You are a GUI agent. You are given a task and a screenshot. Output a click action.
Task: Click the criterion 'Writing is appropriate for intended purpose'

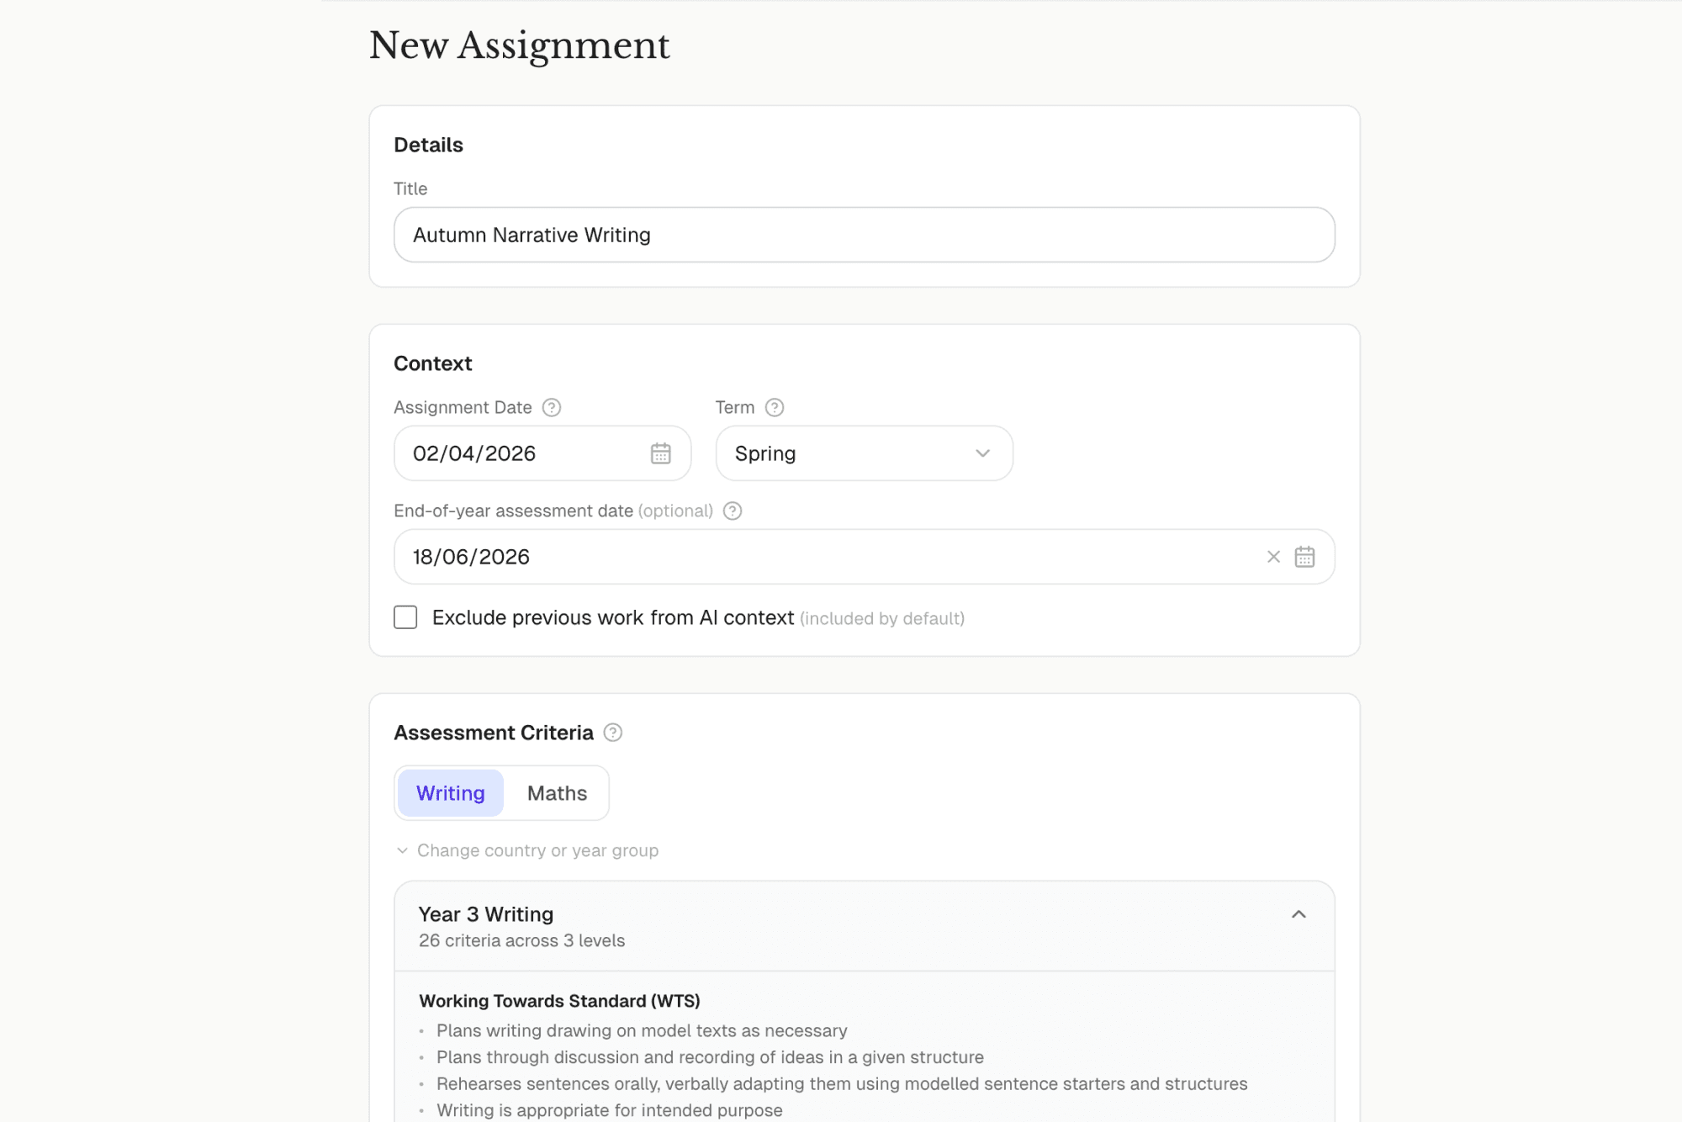pyautogui.click(x=609, y=1109)
